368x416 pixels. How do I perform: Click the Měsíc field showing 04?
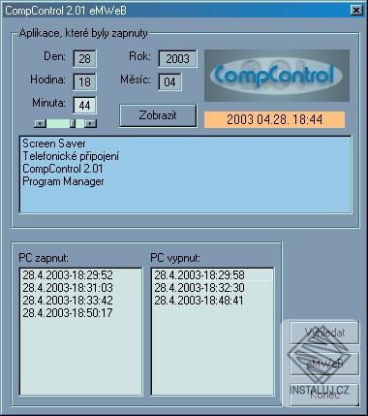[x=169, y=81]
